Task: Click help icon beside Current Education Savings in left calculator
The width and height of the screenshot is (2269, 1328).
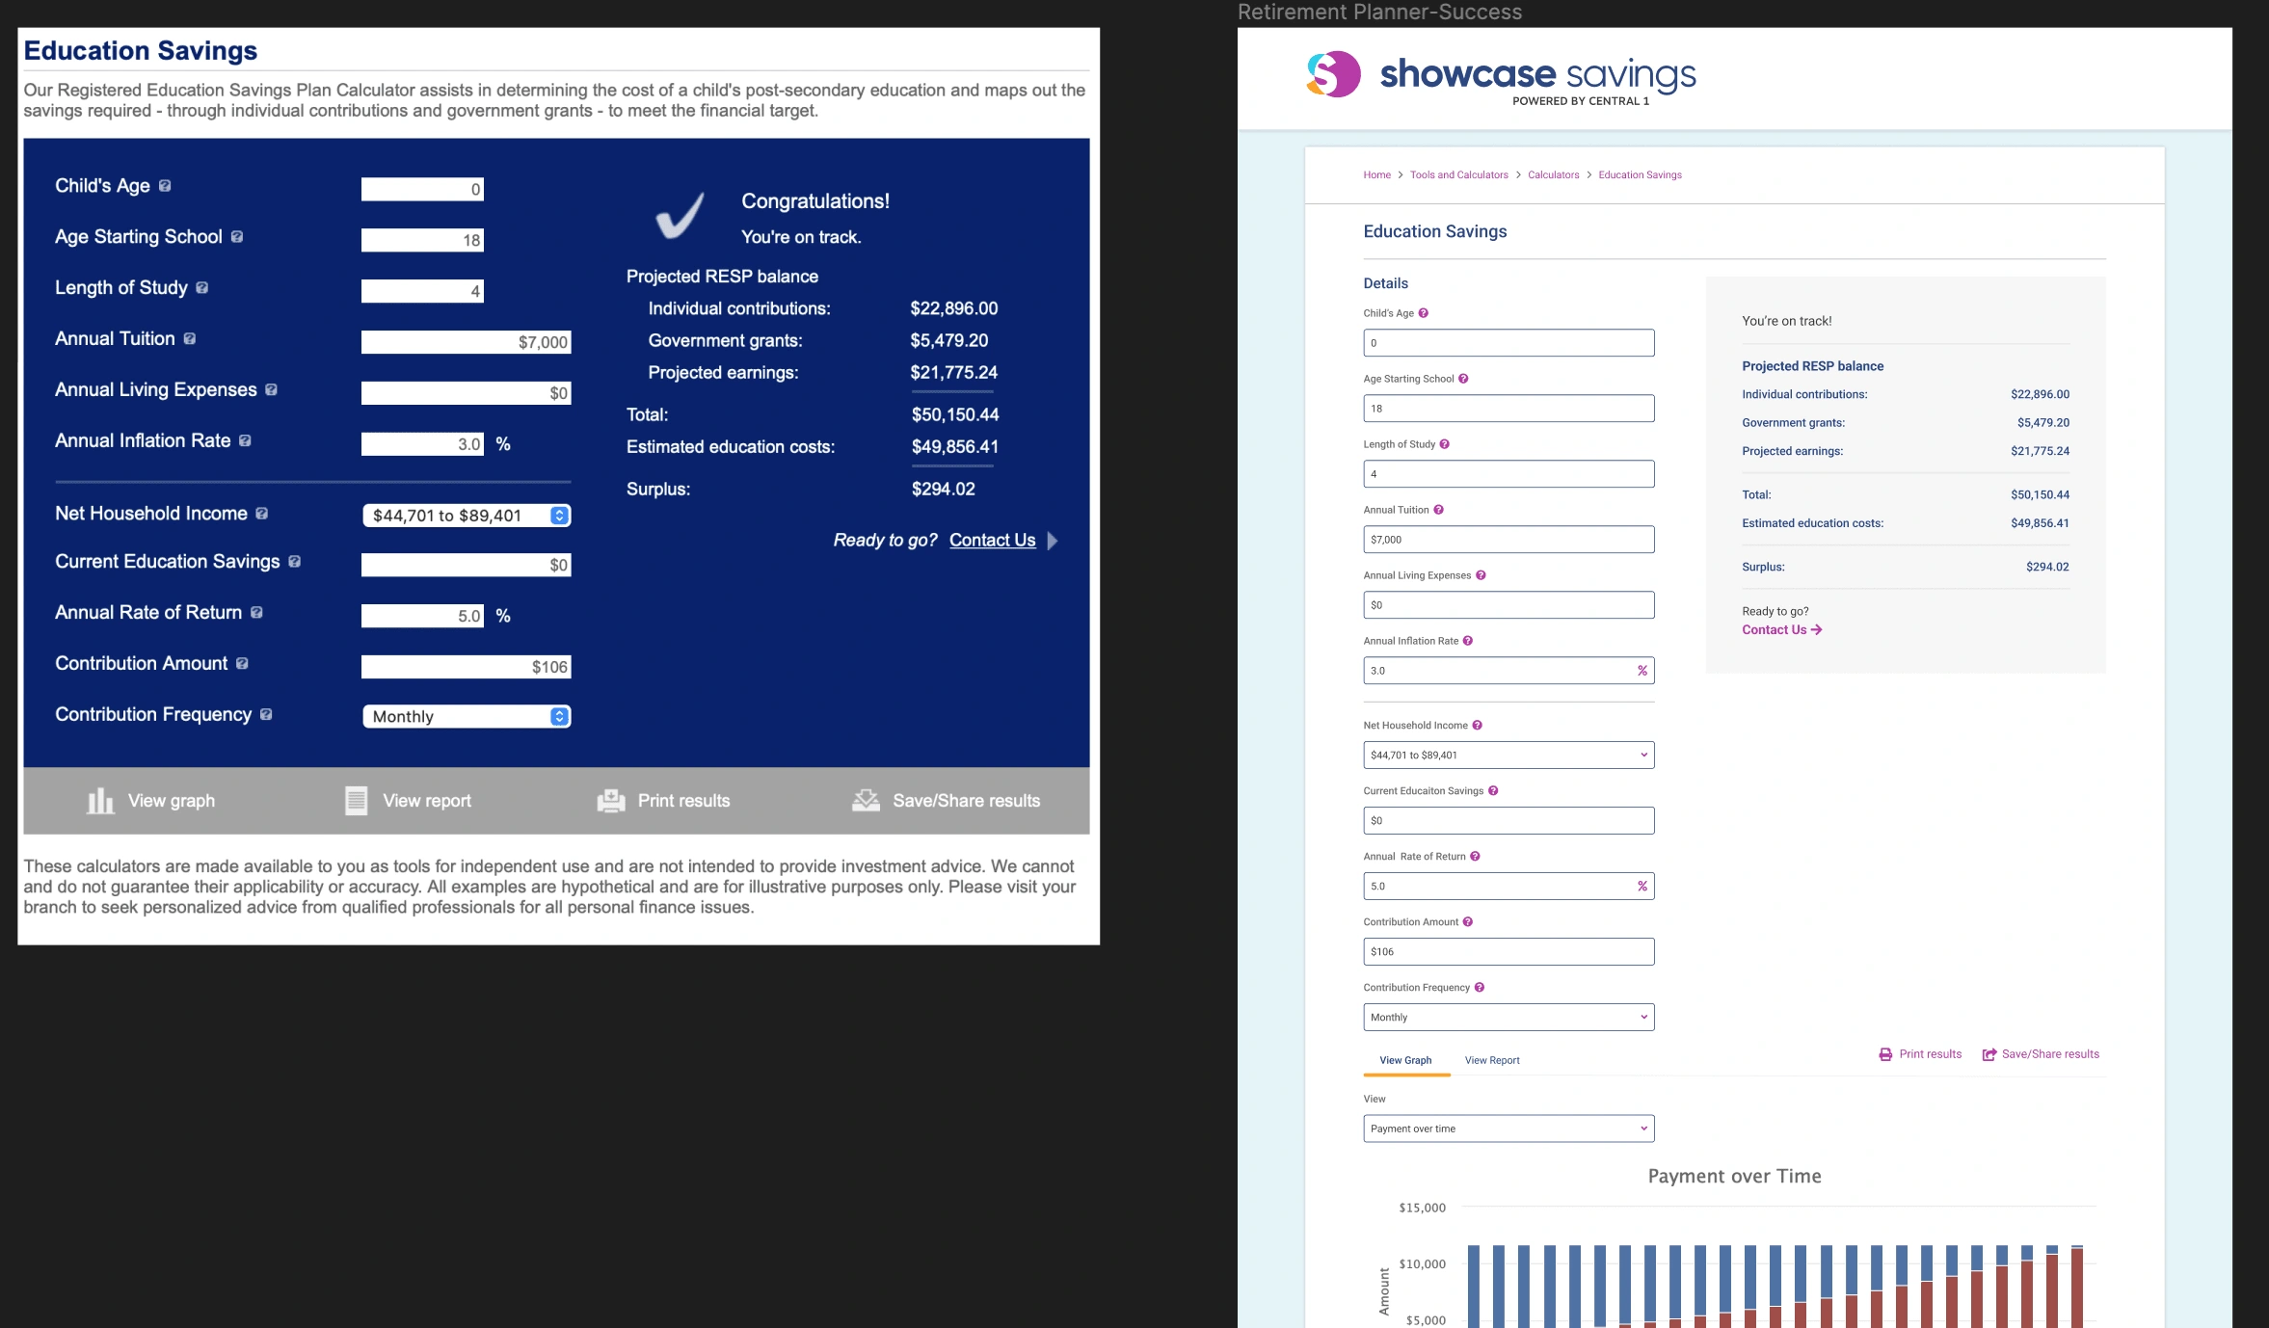Action: 294,562
